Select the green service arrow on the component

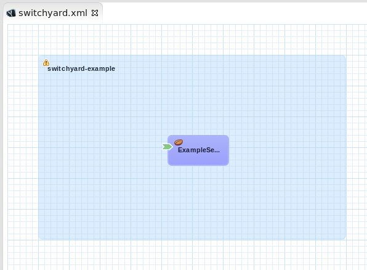pos(167,147)
